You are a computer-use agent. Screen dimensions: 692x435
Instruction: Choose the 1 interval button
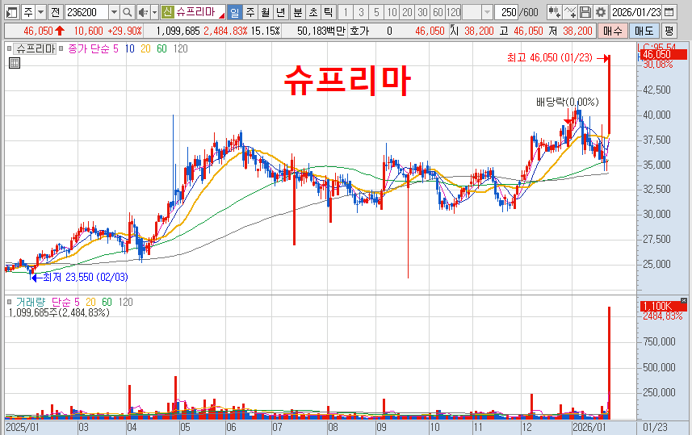346,12
